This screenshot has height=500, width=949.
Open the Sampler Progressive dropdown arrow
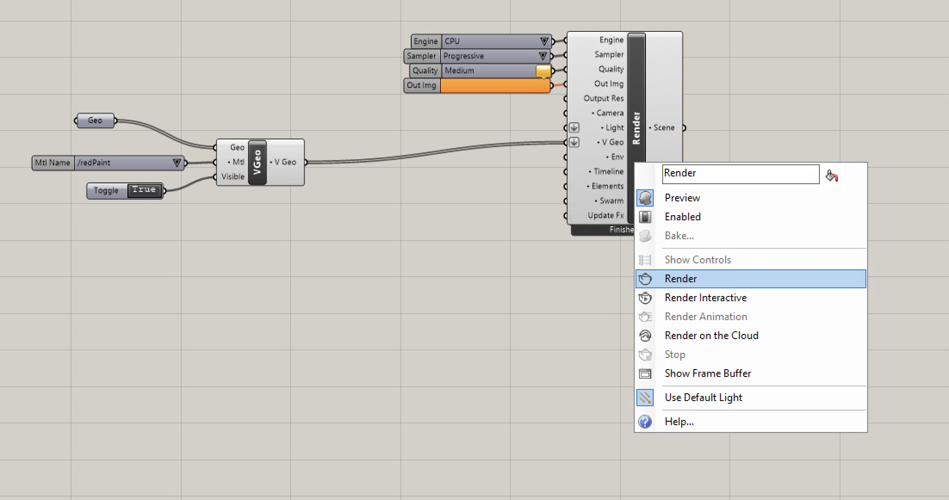pyautogui.click(x=543, y=56)
